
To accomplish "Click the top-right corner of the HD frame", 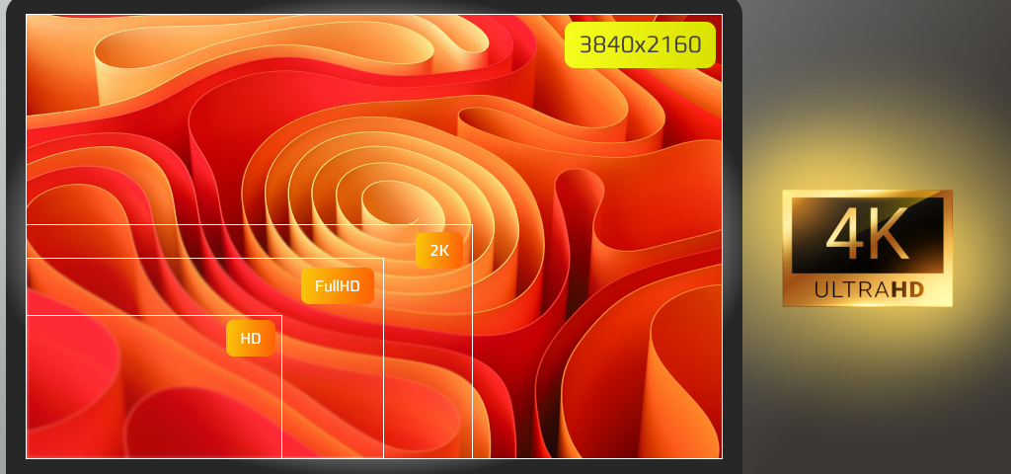I will click(281, 316).
